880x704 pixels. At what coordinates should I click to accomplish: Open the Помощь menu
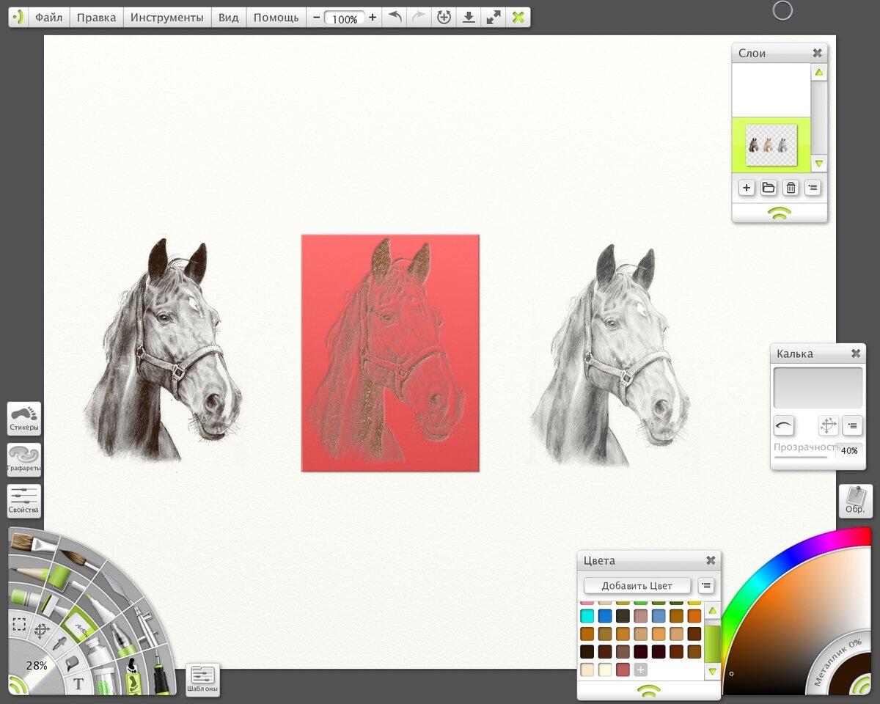(x=276, y=17)
